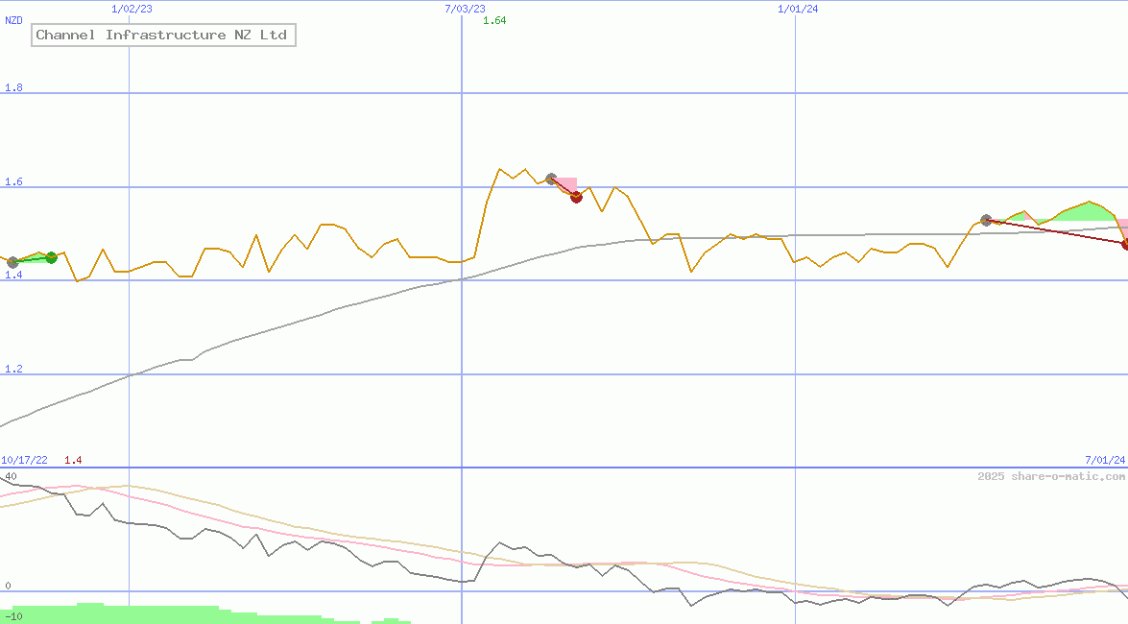Click the green marker dot near chart start
1128x624 pixels.
51,257
